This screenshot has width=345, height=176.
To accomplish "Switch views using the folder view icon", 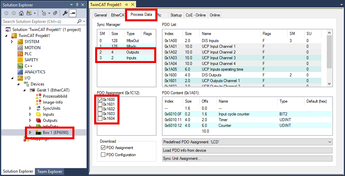I will [x=29, y=13].
